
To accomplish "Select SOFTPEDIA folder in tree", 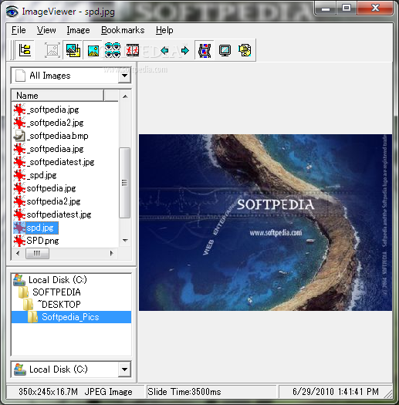I will [56, 292].
